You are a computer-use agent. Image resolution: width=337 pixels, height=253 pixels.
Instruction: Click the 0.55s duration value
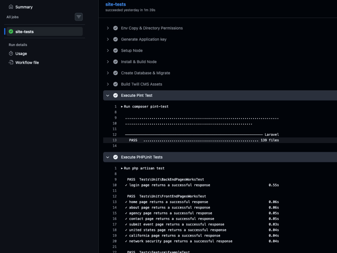(x=274, y=185)
